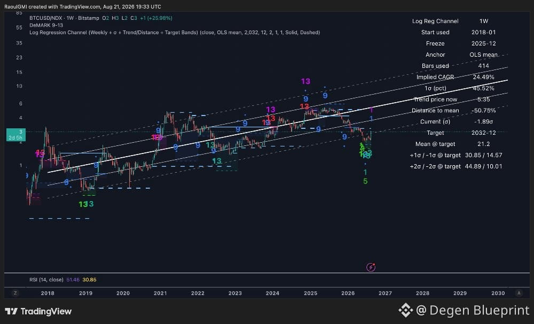Click the 2022 label on time axis
The height and width of the screenshot is (324, 534).
point(198,293)
